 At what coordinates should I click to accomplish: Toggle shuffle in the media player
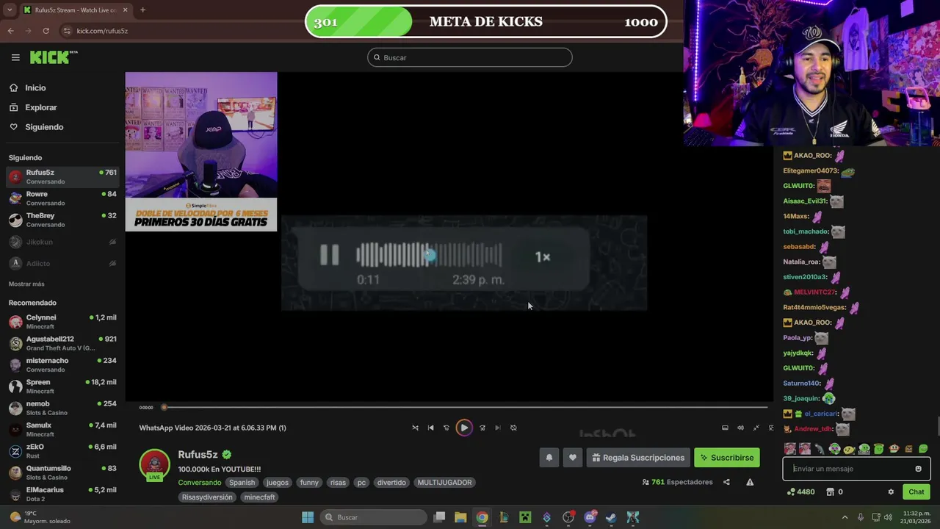click(415, 428)
